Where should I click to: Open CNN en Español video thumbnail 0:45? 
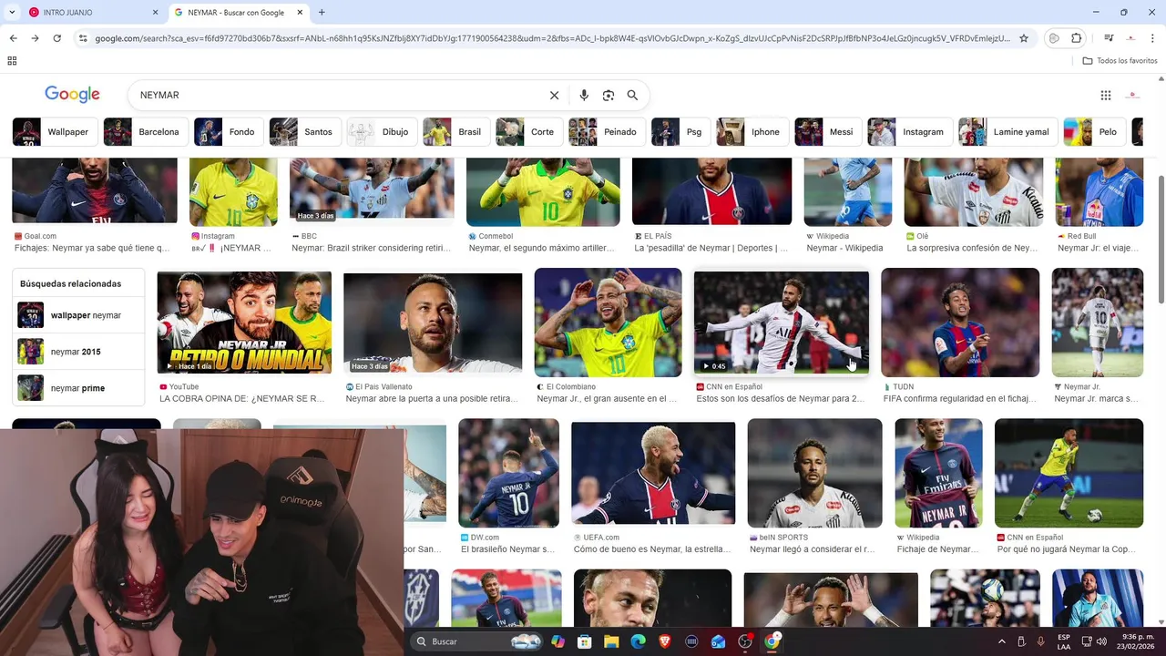click(782, 323)
